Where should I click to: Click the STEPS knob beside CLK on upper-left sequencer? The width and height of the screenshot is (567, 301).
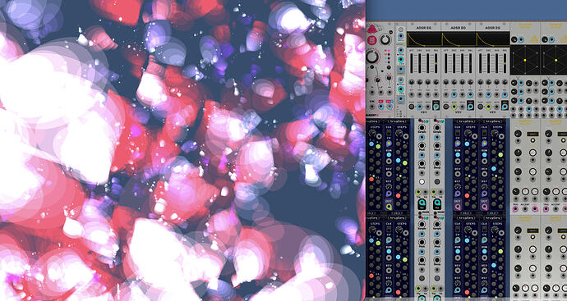click(x=399, y=133)
